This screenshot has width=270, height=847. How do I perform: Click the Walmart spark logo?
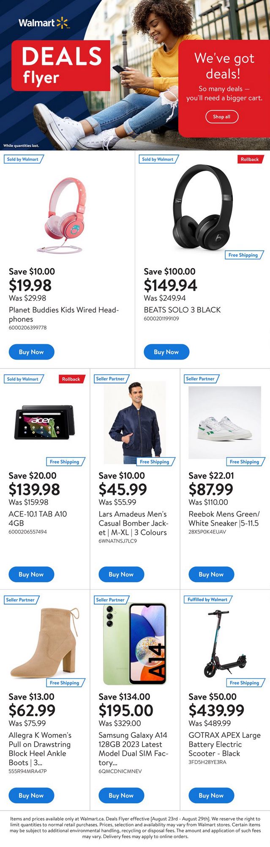[62, 23]
